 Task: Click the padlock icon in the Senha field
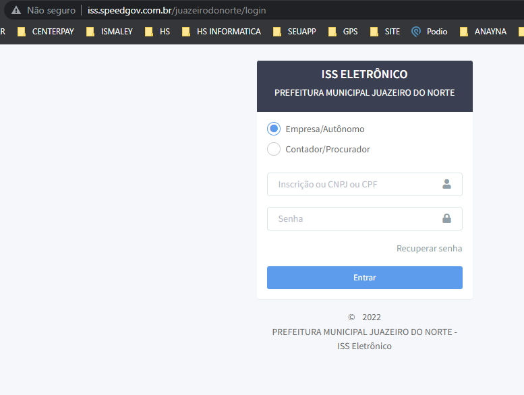447,218
